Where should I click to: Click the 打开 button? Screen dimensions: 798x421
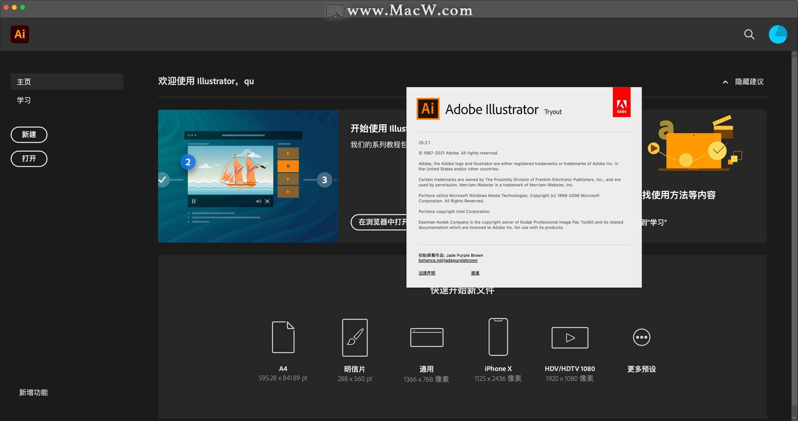click(29, 159)
